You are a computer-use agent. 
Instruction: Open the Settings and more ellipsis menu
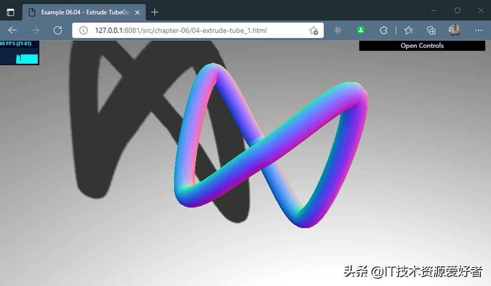478,30
